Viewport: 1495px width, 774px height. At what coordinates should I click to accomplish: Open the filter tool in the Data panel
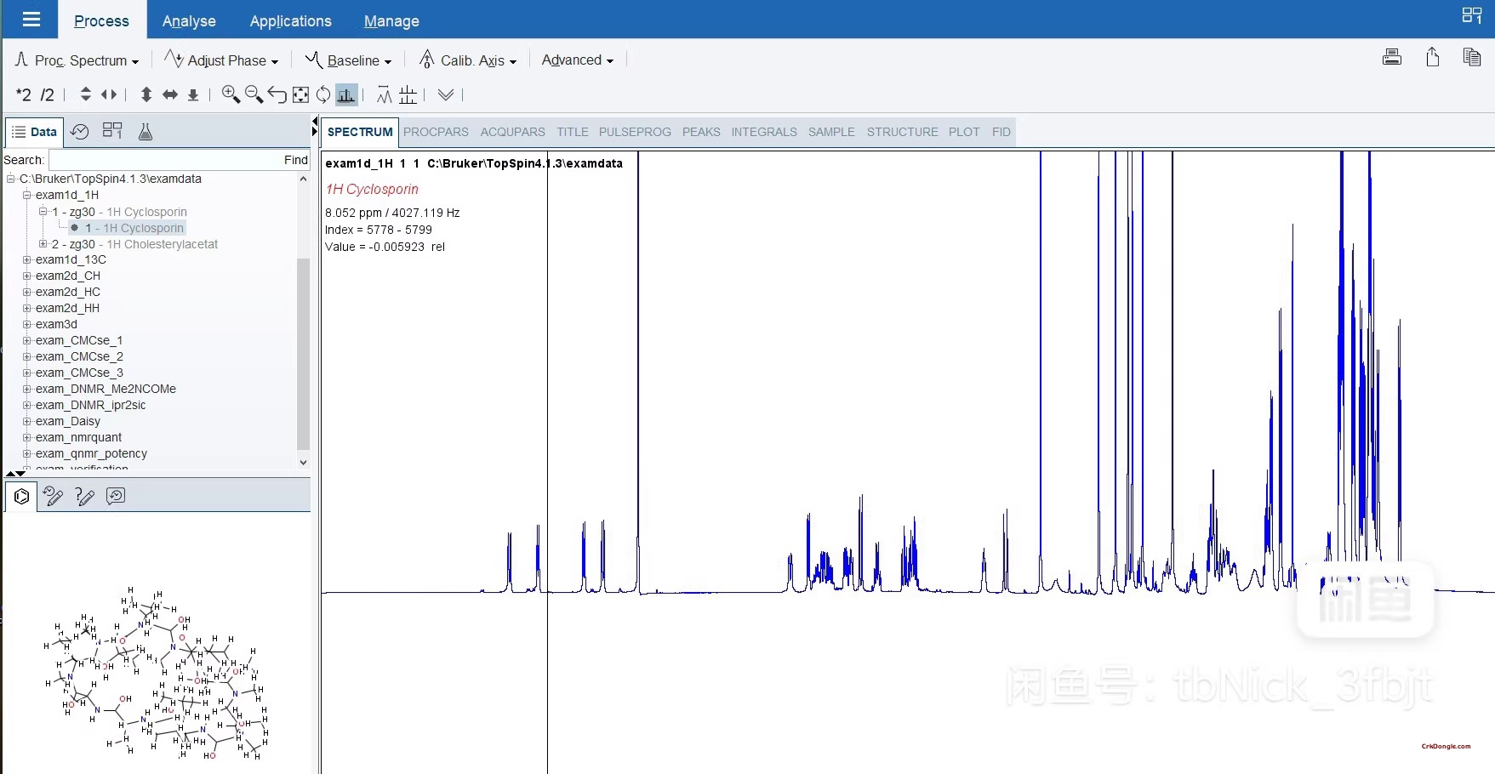click(x=146, y=131)
